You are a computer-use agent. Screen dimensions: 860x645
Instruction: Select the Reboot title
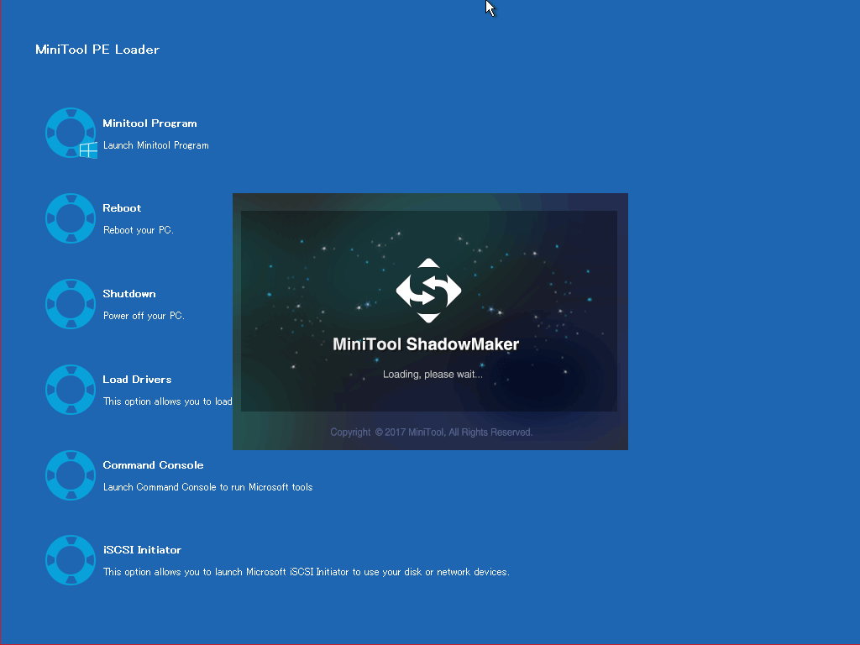point(122,208)
